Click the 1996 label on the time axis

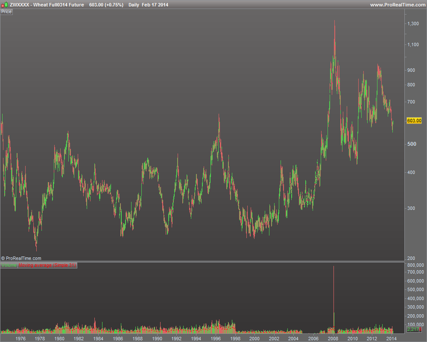(x=216, y=338)
